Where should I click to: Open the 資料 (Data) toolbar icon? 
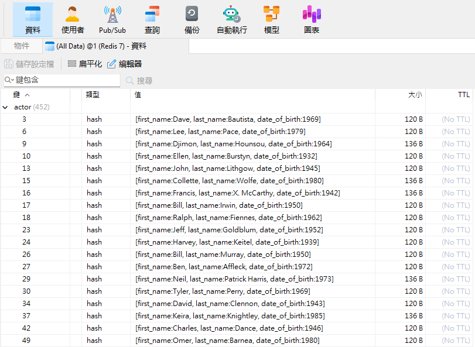(x=33, y=19)
